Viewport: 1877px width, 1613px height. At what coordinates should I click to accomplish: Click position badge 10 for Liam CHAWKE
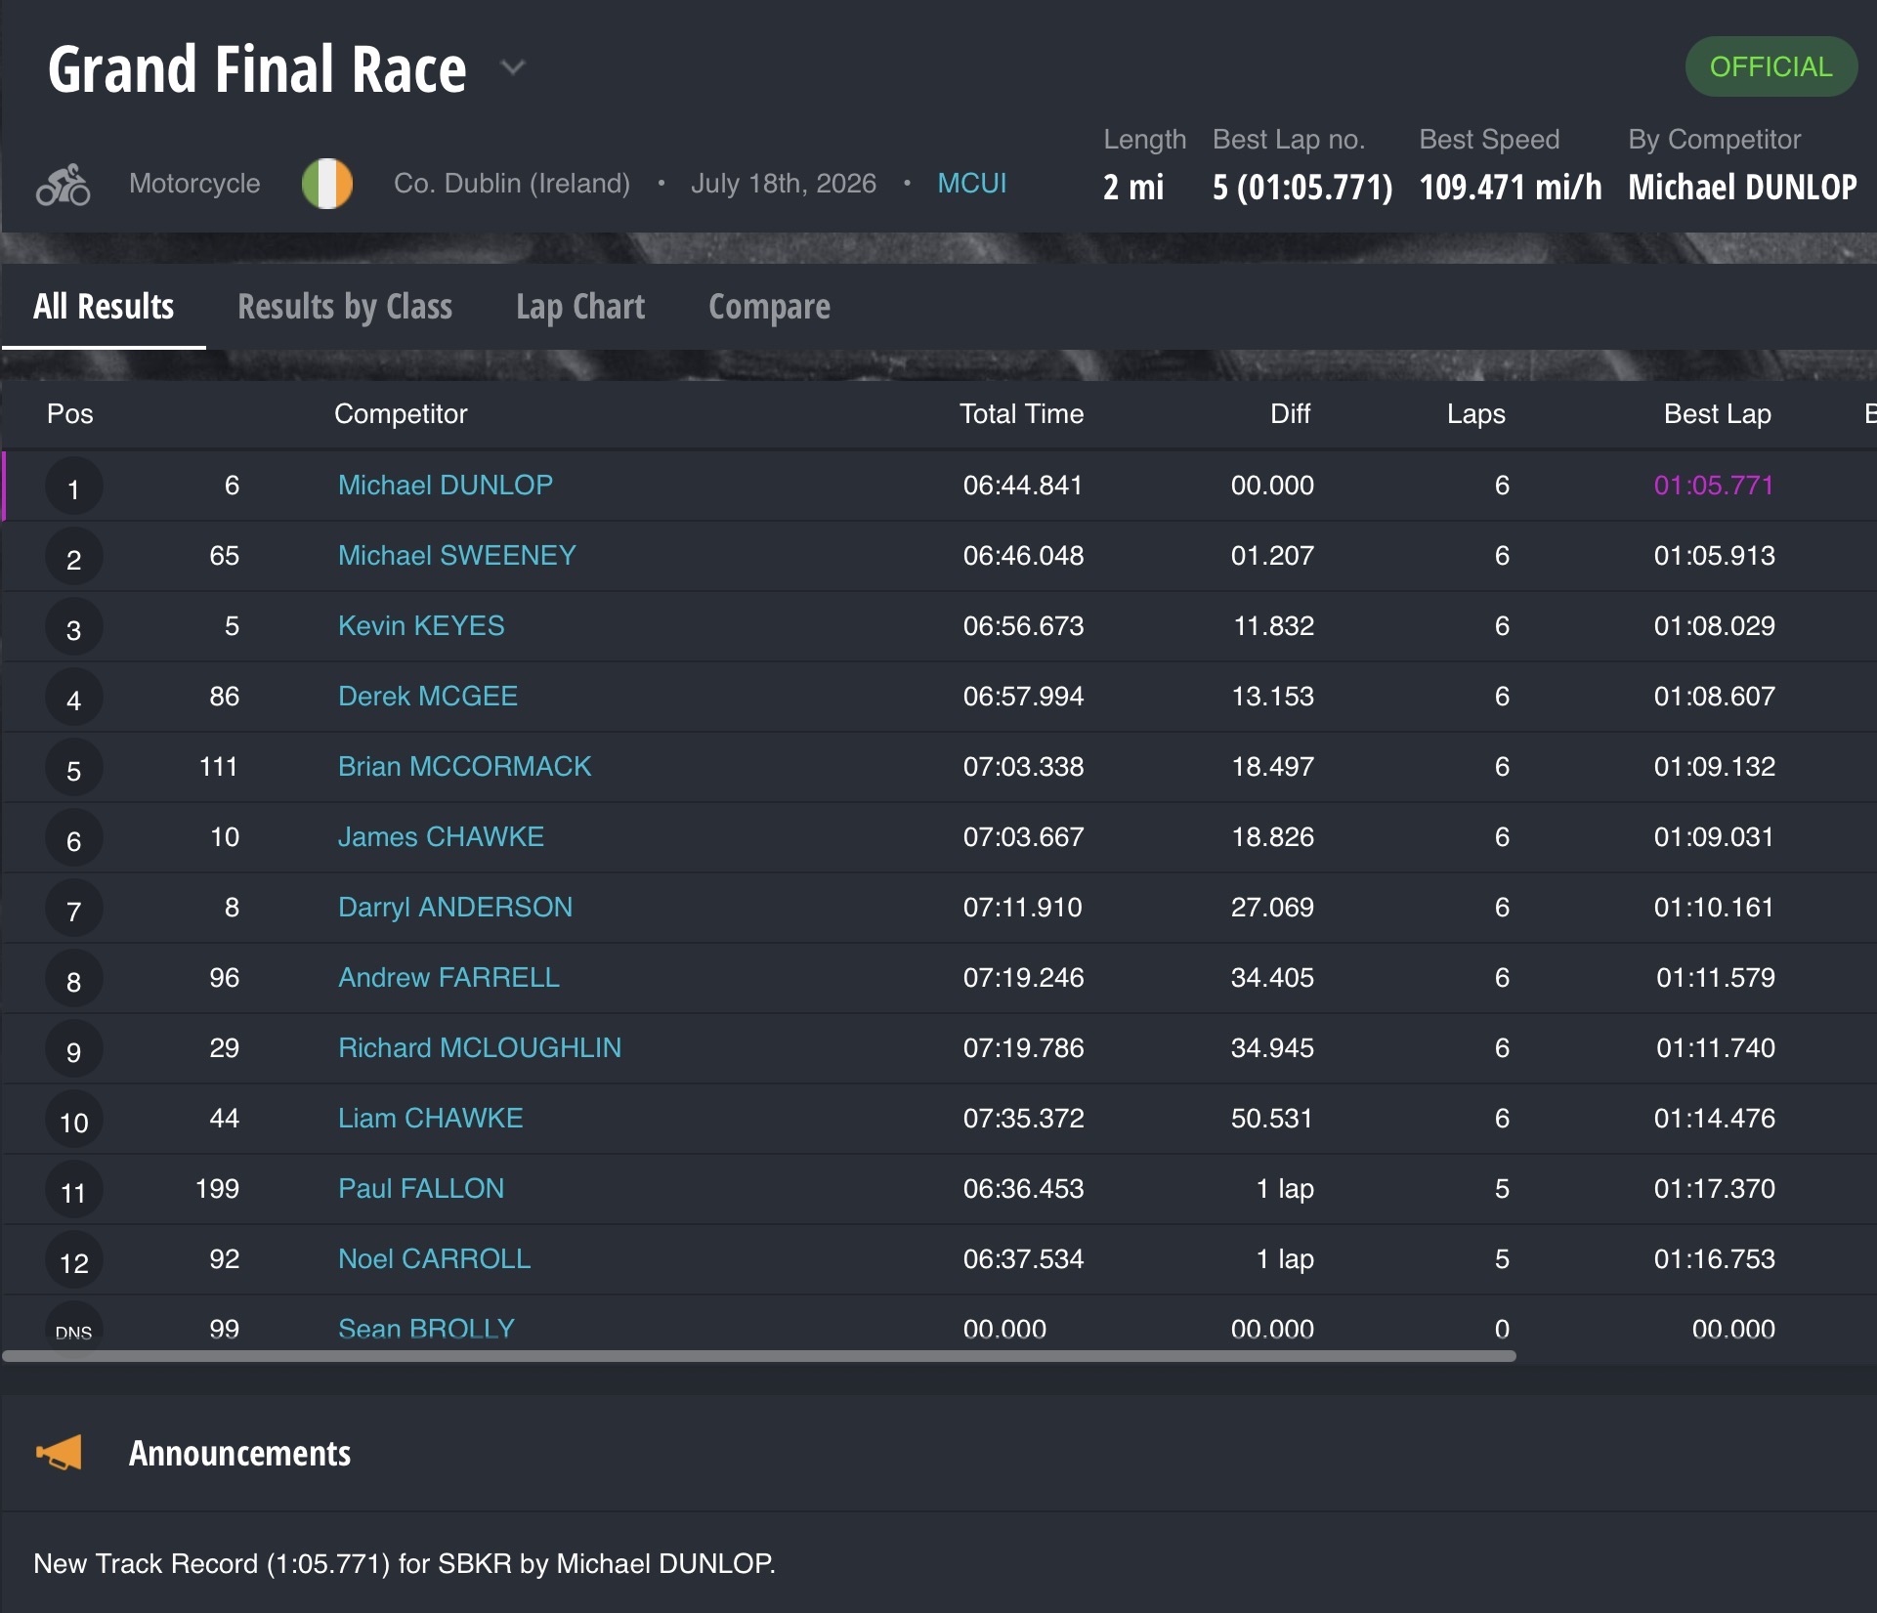point(73,1121)
